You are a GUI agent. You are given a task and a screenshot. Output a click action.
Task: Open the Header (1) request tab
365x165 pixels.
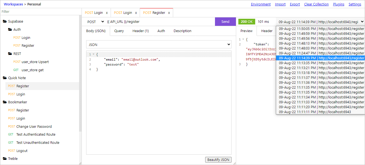pos(141,31)
